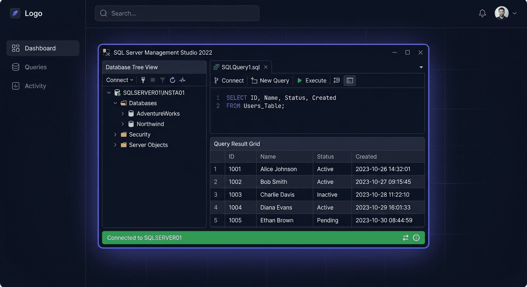Expand the Security folder
This screenshot has height=287, width=527.
[115, 135]
